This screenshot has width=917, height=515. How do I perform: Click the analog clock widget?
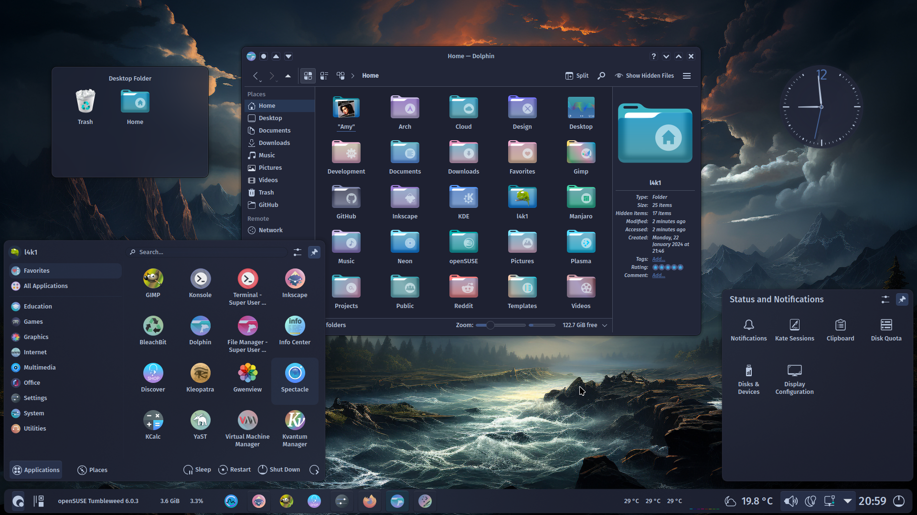[x=821, y=107]
